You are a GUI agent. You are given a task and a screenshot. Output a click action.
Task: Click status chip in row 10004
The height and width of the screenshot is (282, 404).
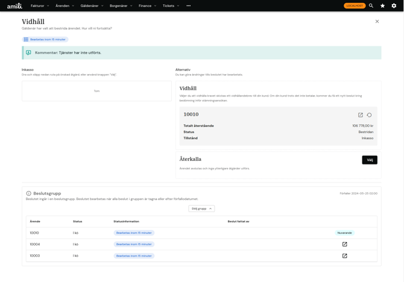click(134, 244)
